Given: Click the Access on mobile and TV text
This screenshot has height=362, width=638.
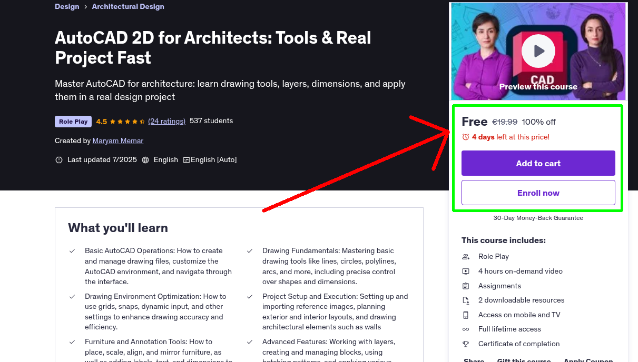Looking at the screenshot, I should [x=519, y=315].
